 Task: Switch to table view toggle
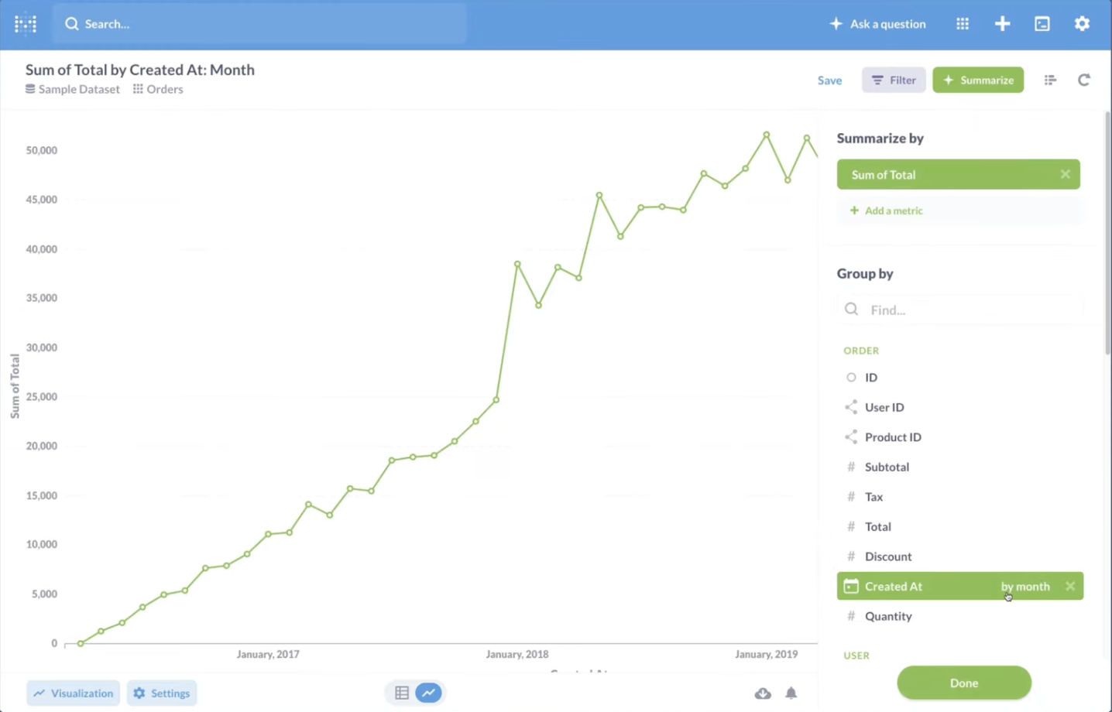[x=402, y=693]
